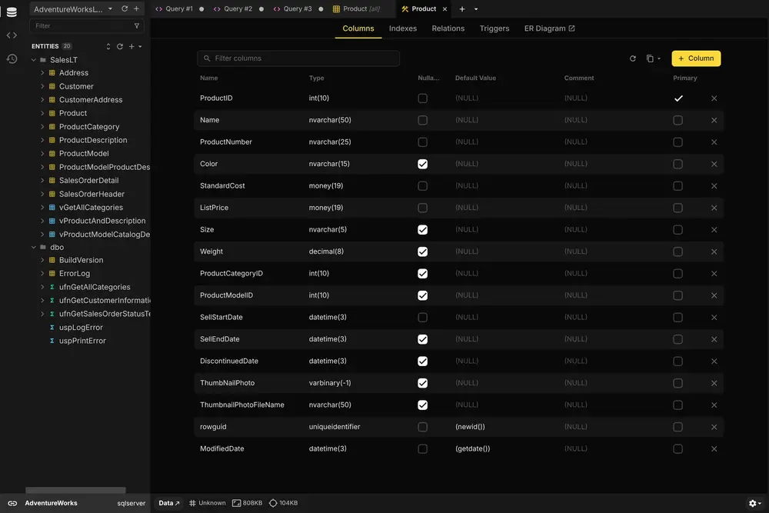Image resolution: width=769 pixels, height=513 pixels.
Task: Open the query editor code icon in sidebar
Action: click(x=12, y=35)
